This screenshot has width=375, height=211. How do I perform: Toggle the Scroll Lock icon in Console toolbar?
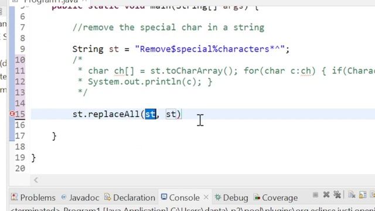click(x=363, y=195)
